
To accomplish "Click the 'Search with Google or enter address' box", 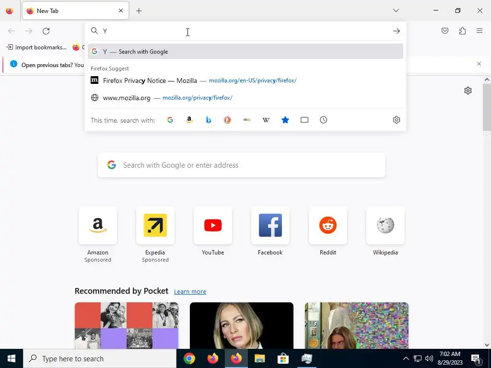I will (242, 165).
